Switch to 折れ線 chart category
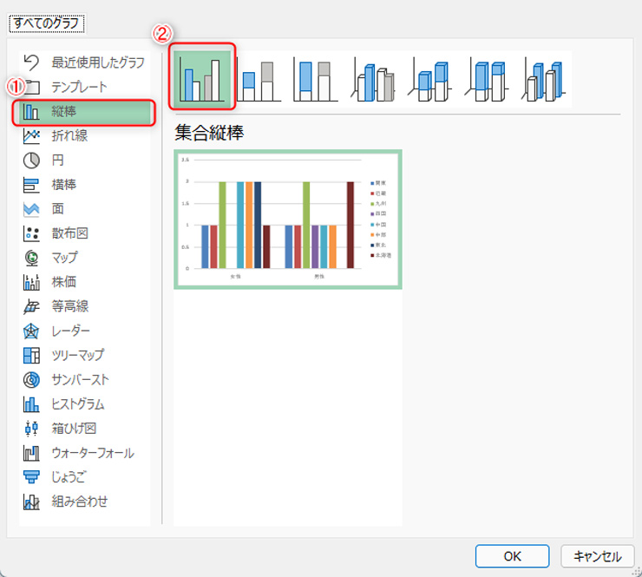The image size is (642, 577). [x=69, y=136]
